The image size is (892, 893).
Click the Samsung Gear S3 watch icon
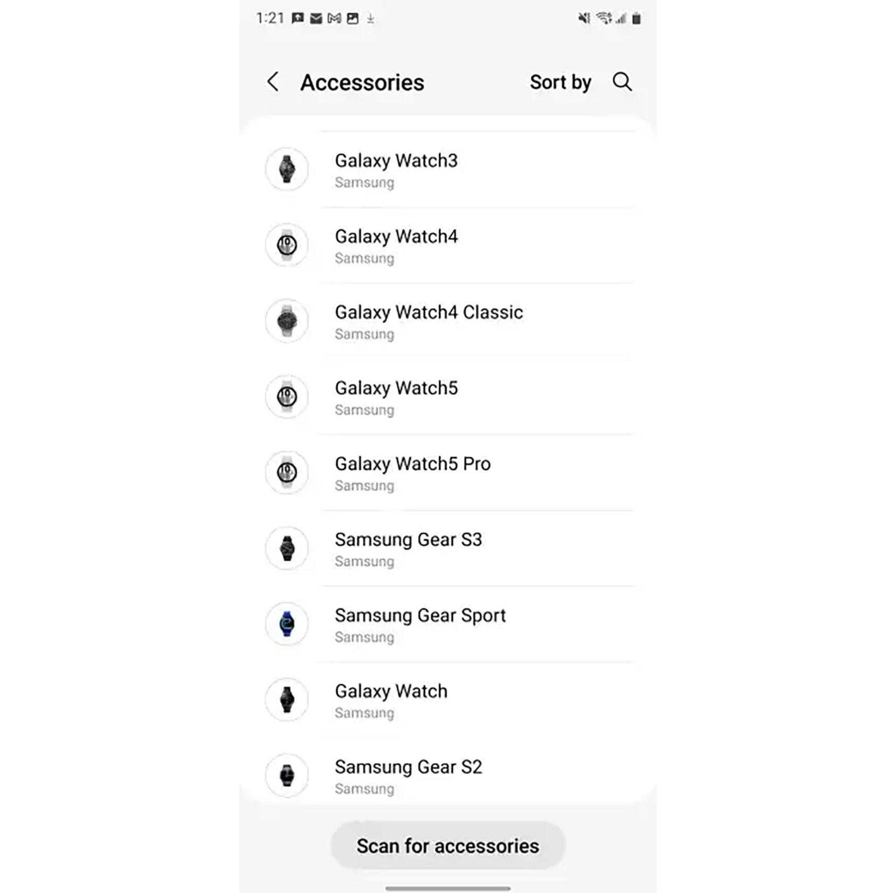point(287,549)
